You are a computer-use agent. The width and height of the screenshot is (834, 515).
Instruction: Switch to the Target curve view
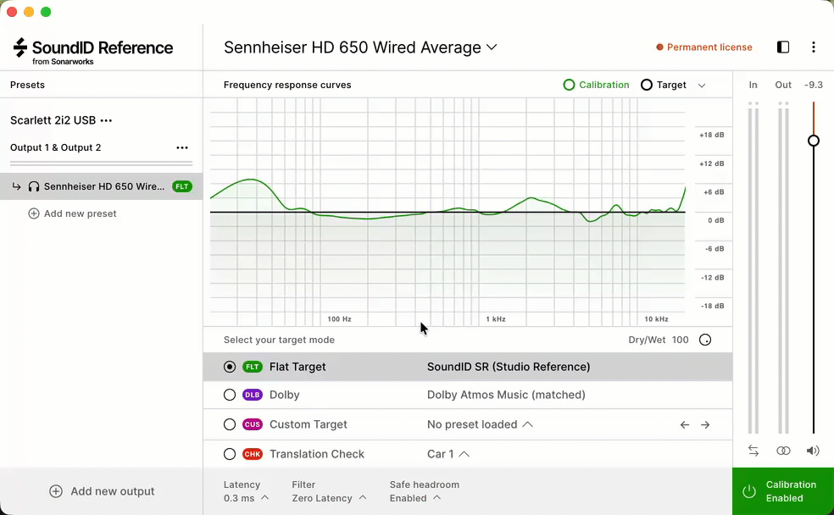point(645,85)
